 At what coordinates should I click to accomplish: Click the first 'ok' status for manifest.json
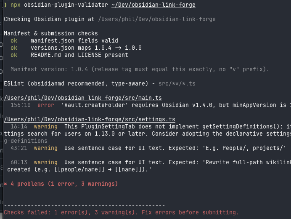[14, 40]
